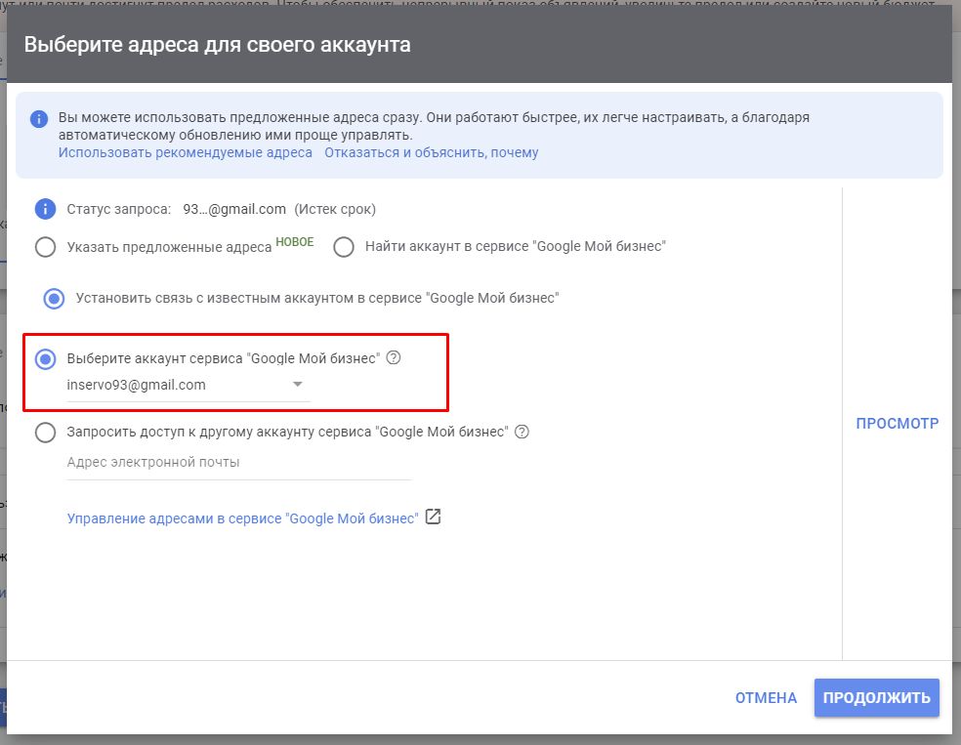Screen dimensions: 961x745
Task: Click the external link icon after Управление адресами
Action: pos(434,517)
